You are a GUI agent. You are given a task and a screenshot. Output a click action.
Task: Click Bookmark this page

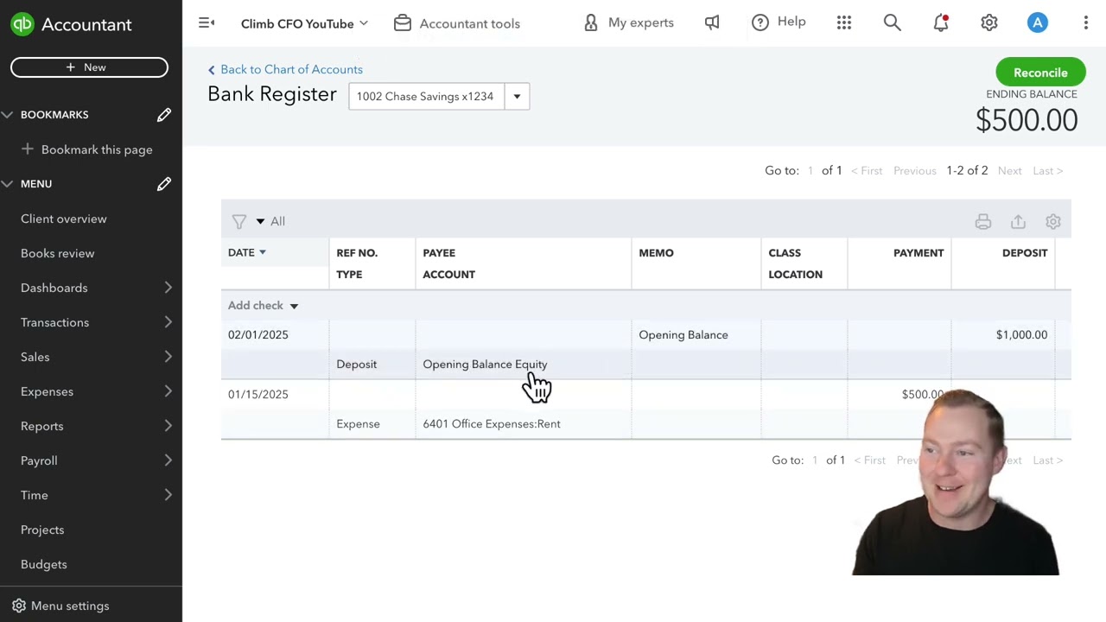(97, 149)
